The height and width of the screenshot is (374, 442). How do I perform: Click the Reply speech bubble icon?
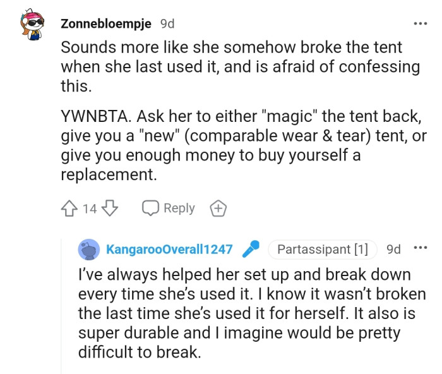click(x=150, y=208)
